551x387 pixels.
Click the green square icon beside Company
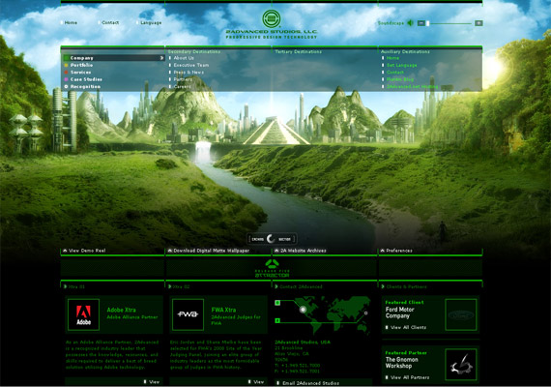point(66,58)
